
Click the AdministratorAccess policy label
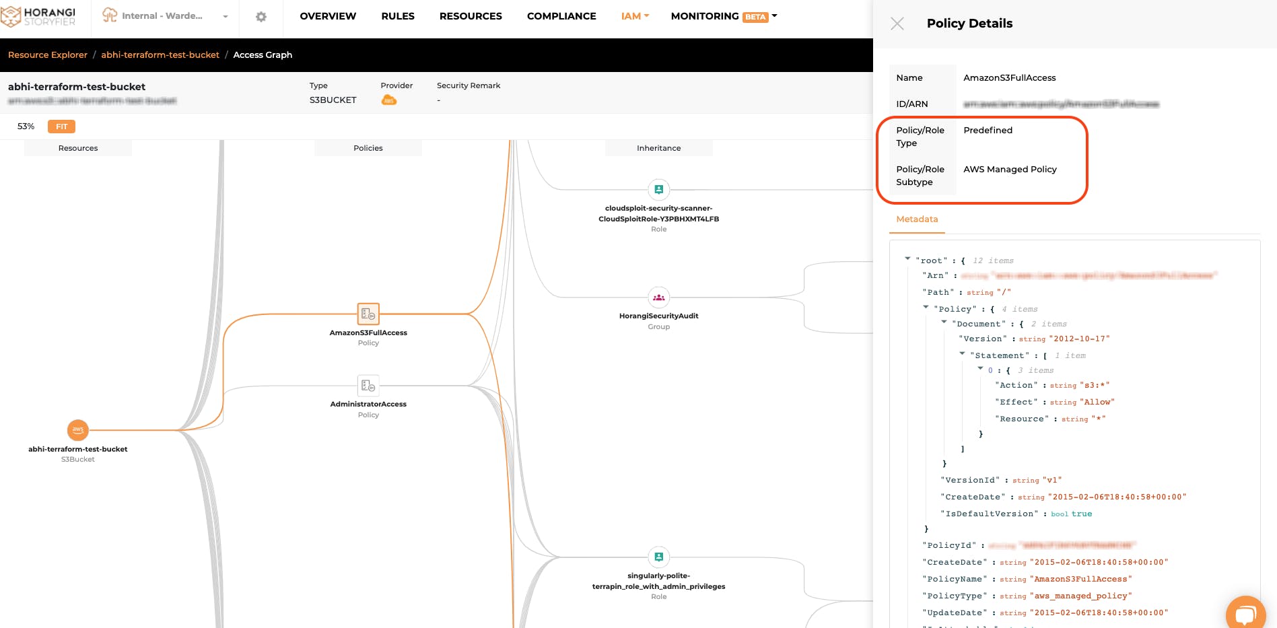(368, 405)
